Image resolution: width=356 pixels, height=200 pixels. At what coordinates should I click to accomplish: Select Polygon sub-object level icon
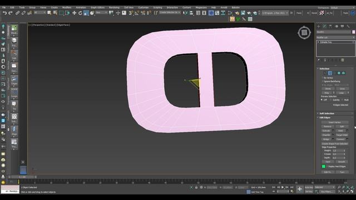tap(339, 73)
